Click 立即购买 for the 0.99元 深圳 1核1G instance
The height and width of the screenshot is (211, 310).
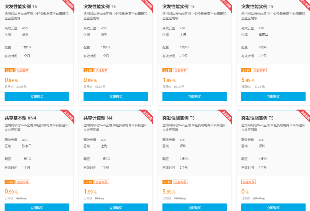(37, 96)
